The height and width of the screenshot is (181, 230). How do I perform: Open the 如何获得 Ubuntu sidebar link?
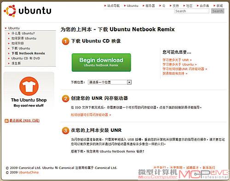24,38
